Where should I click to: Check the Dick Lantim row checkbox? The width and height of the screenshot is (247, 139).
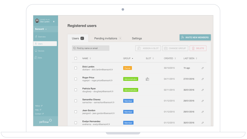[76, 68]
